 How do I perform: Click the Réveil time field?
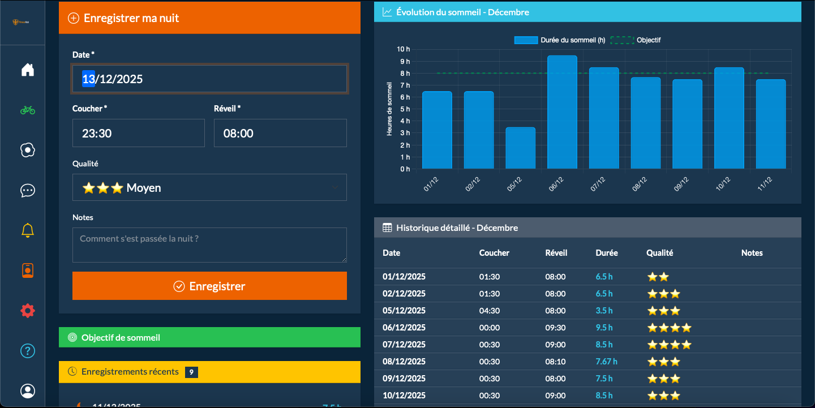coord(280,134)
